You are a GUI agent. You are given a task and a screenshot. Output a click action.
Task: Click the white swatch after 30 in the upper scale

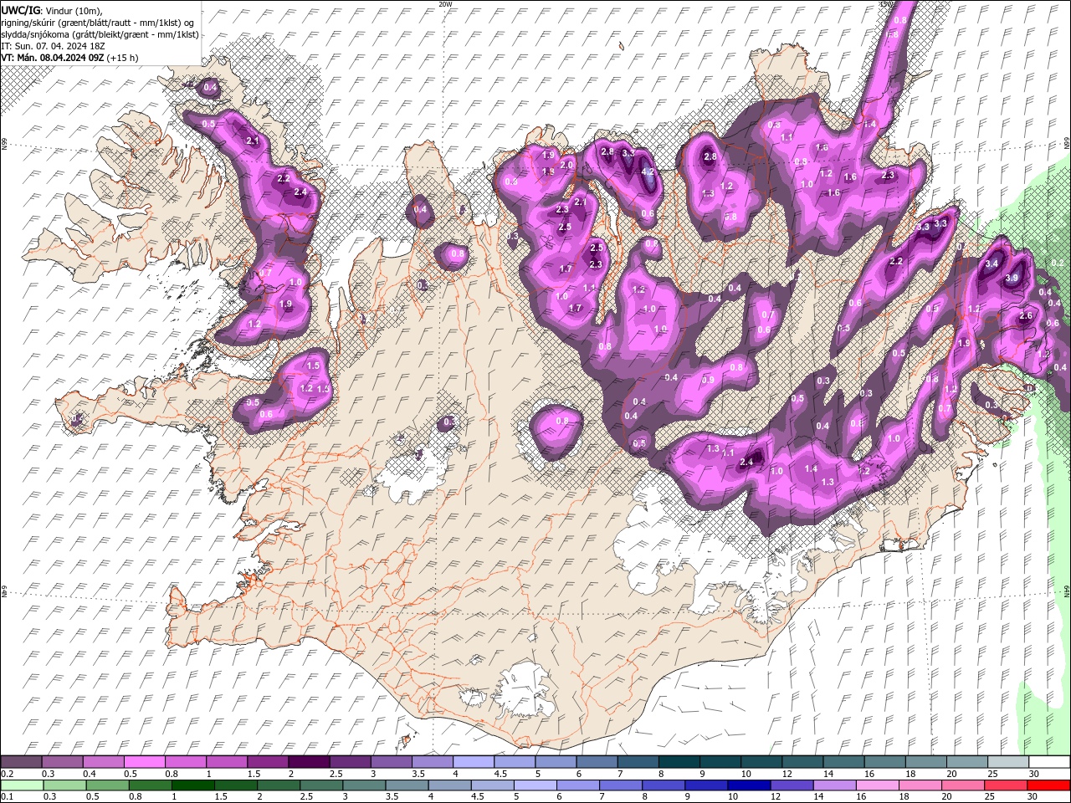pos(1048,762)
